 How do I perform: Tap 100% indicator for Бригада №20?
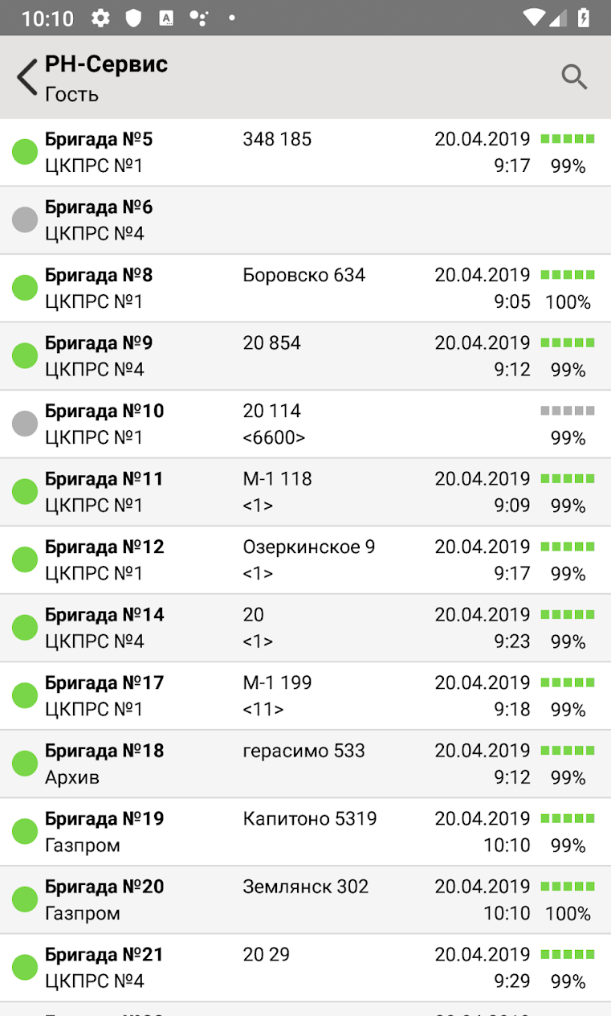coord(568,914)
